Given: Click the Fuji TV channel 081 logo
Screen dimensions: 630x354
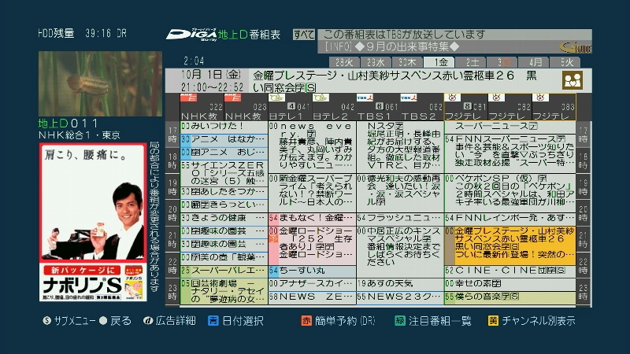Looking at the screenshot, I should coord(452,98).
